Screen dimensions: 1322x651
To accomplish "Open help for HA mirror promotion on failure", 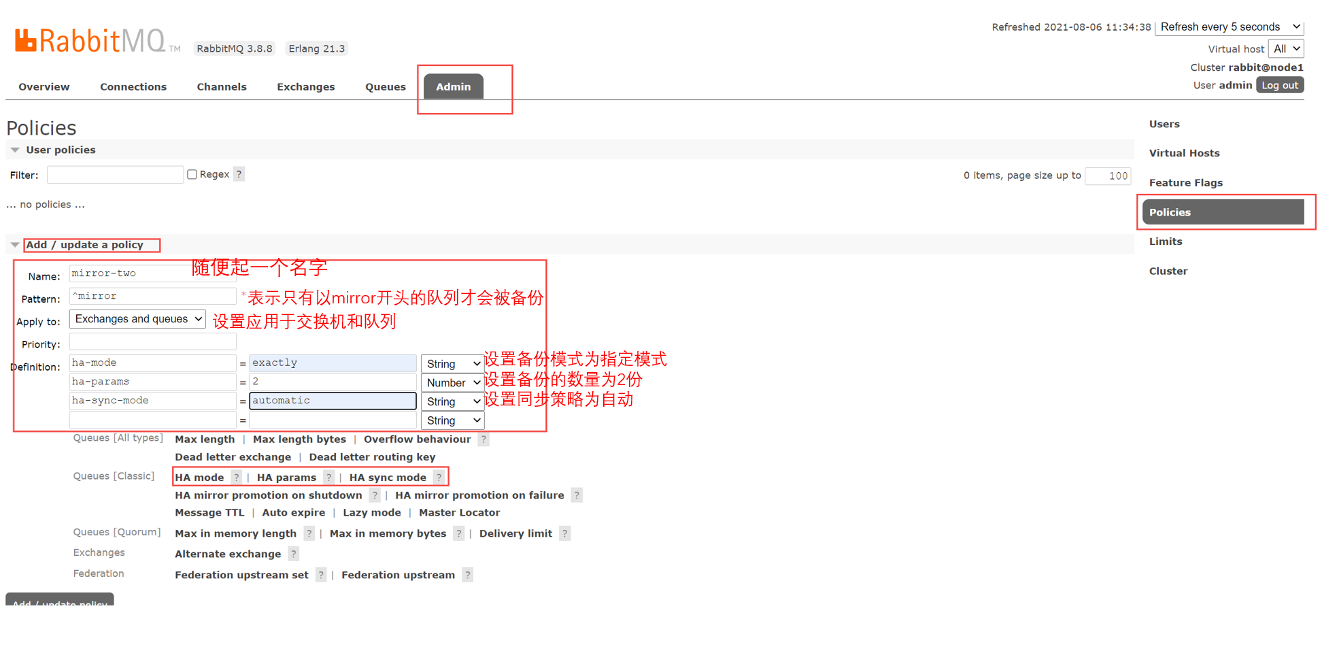I will [x=577, y=495].
